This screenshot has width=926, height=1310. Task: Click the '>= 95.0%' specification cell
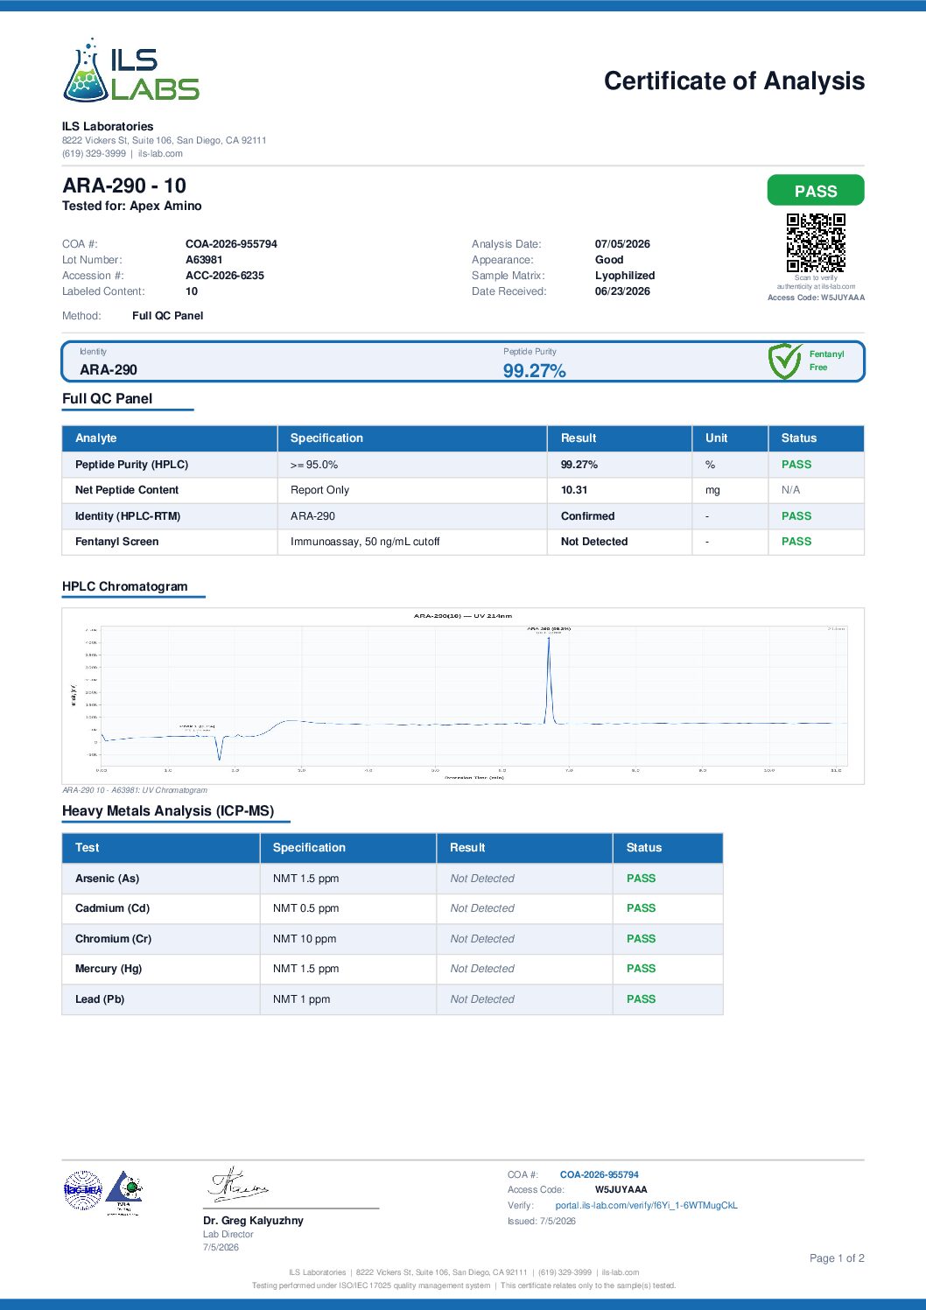(314, 465)
